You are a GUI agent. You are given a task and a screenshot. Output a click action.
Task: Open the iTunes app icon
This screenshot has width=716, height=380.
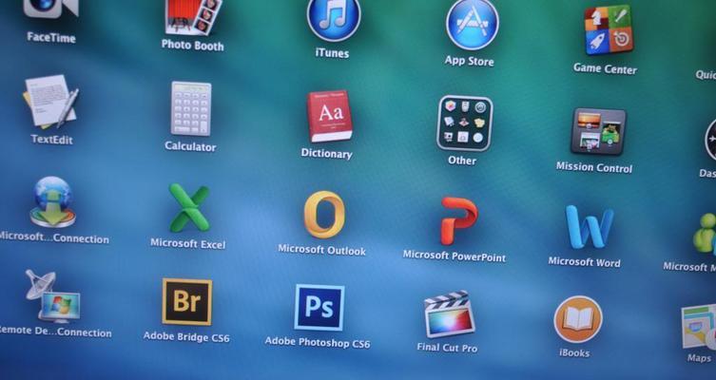(334, 18)
